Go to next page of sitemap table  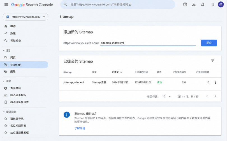point(216,96)
